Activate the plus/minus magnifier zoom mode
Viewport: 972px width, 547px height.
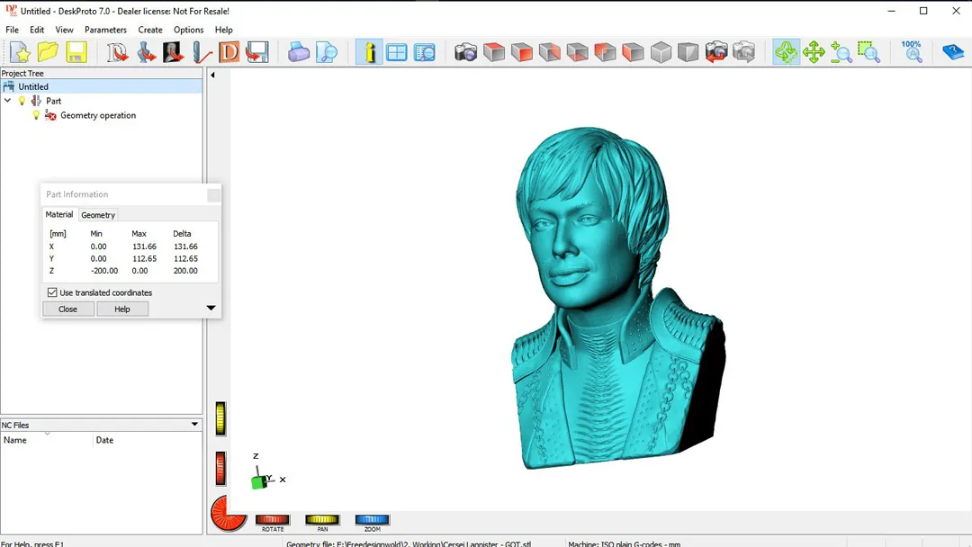point(841,52)
